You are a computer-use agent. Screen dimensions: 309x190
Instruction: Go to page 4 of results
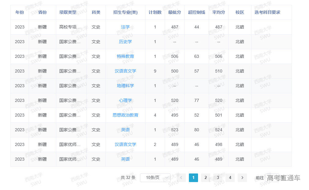coord(230,178)
